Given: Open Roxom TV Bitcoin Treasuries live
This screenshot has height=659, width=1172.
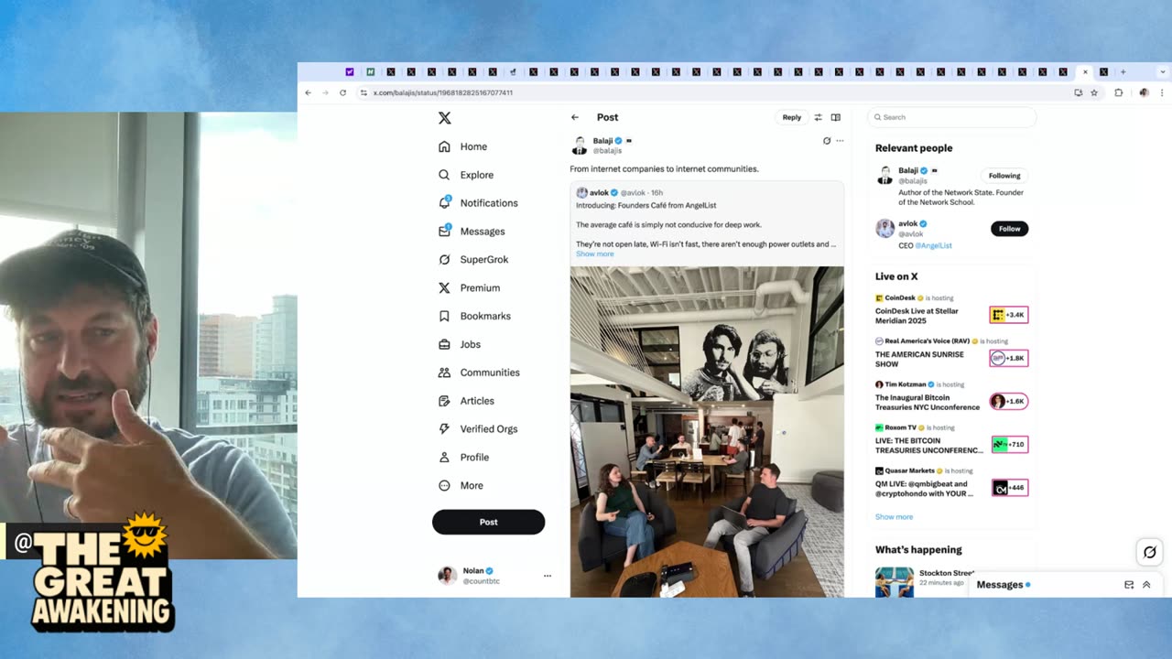Looking at the screenshot, I should coord(929,445).
